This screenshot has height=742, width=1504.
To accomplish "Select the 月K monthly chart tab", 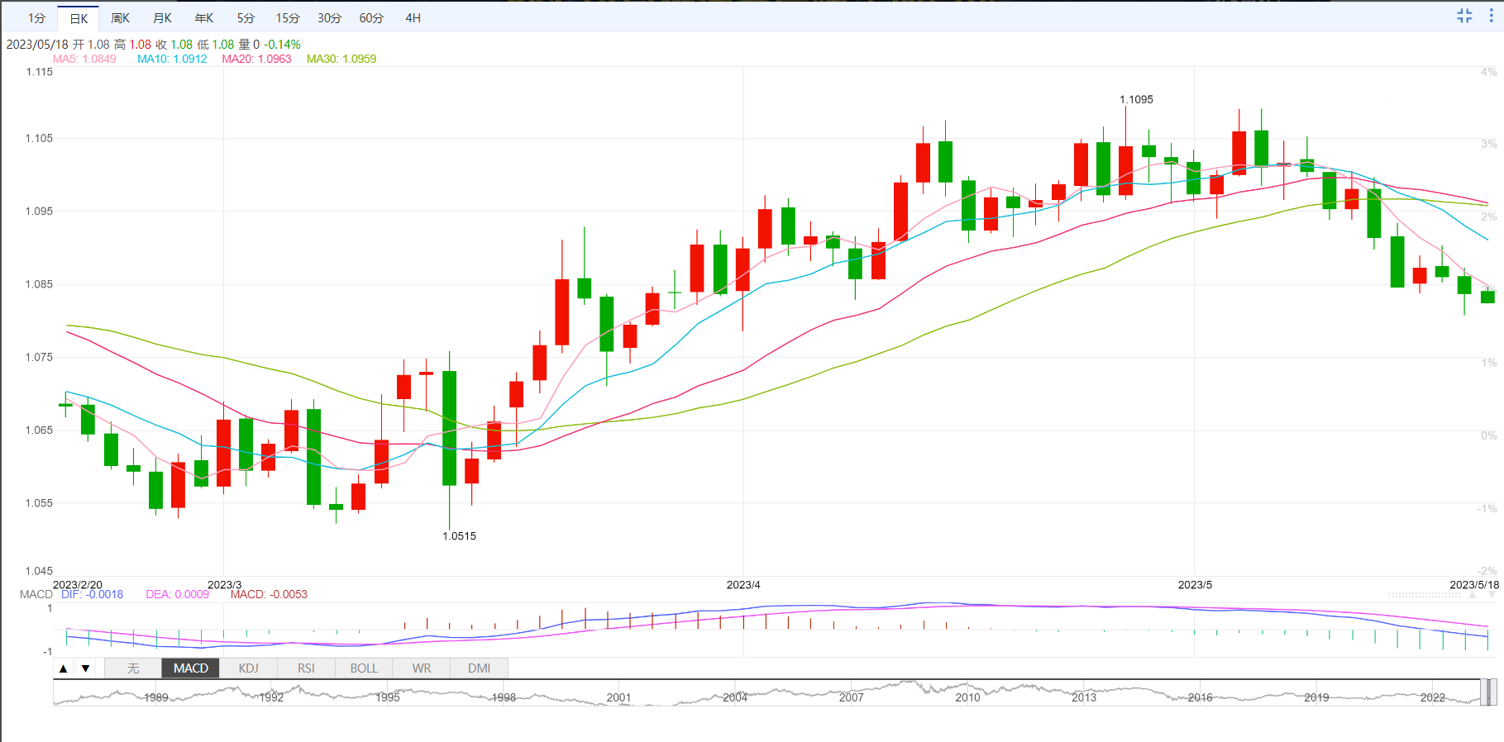I will pyautogui.click(x=162, y=18).
